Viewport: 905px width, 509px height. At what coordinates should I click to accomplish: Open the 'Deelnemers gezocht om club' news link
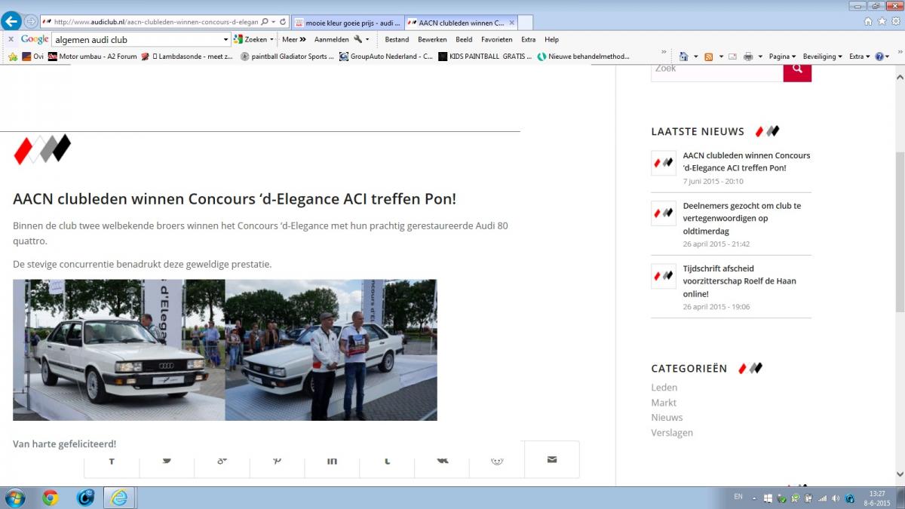pyautogui.click(x=742, y=218)
